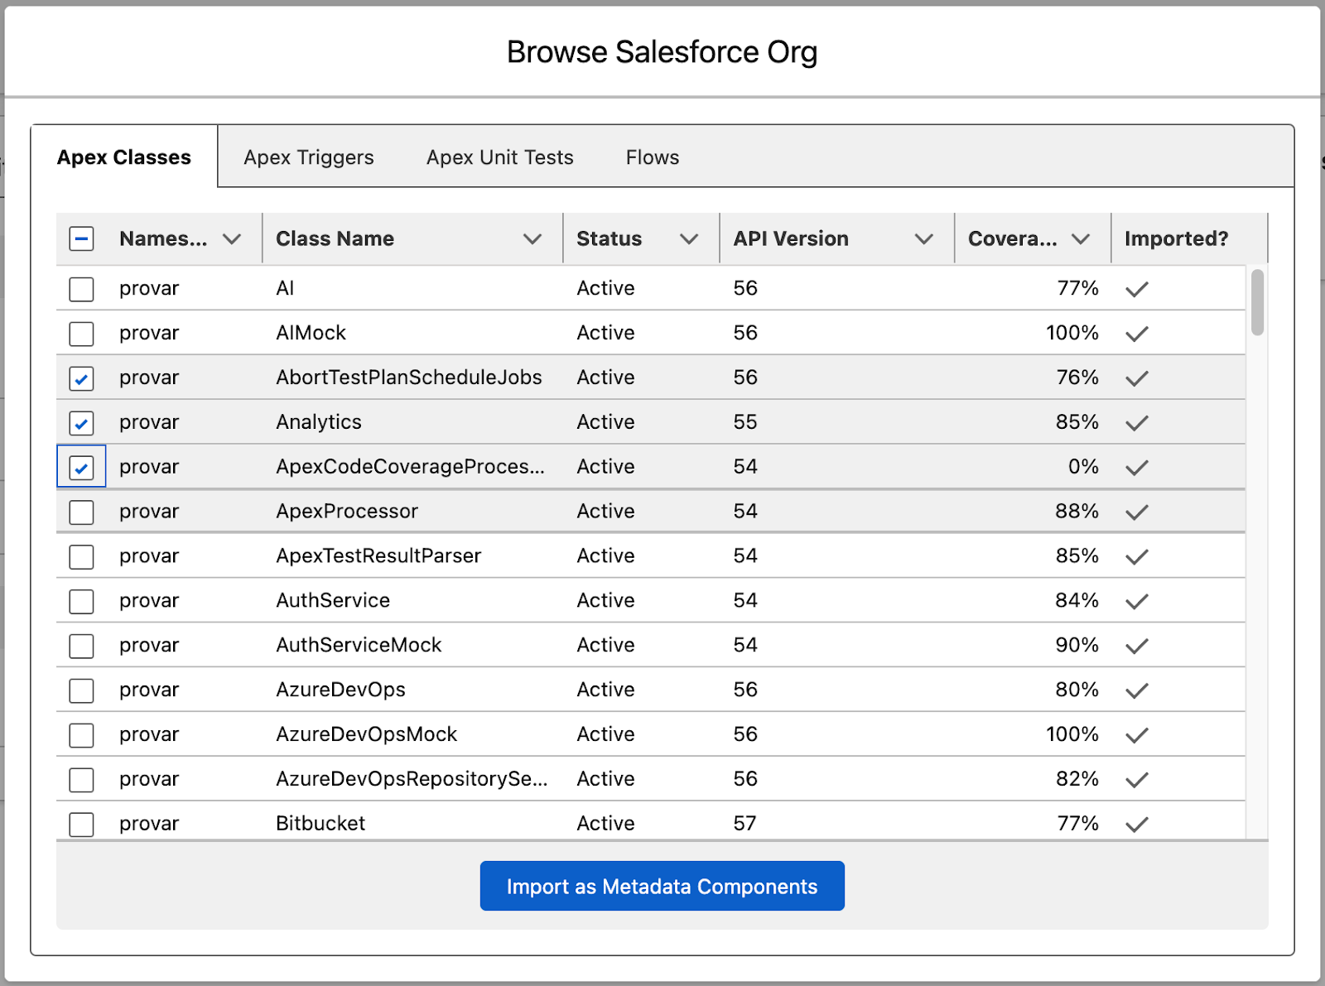The height and width of the screenshot is (986, 1325).
Task: Open the API Version column dropdown
Action: tap(924, 239)
